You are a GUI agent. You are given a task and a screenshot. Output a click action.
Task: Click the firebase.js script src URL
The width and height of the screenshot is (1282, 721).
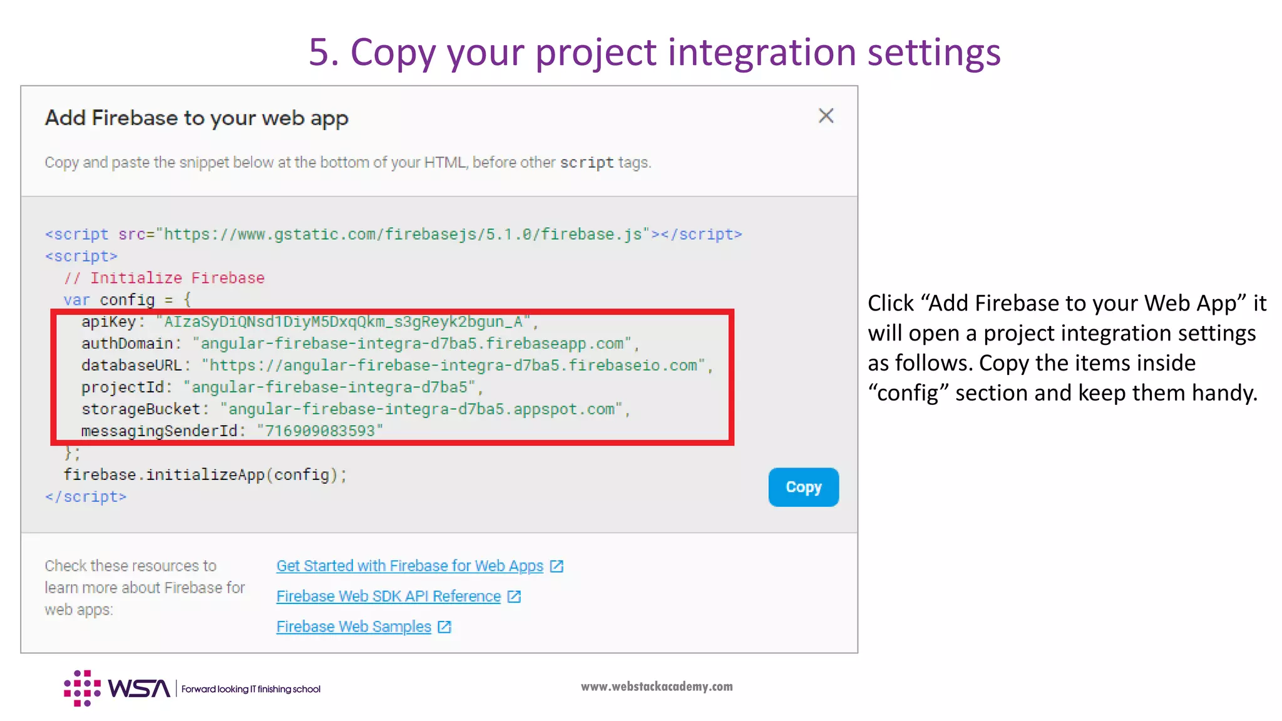tap(403, 235)
